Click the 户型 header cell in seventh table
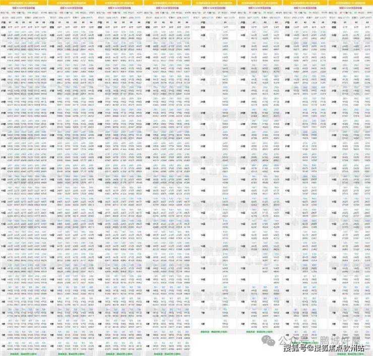The image size is (373, 356). pyautogui.click(x=288, y=22)
